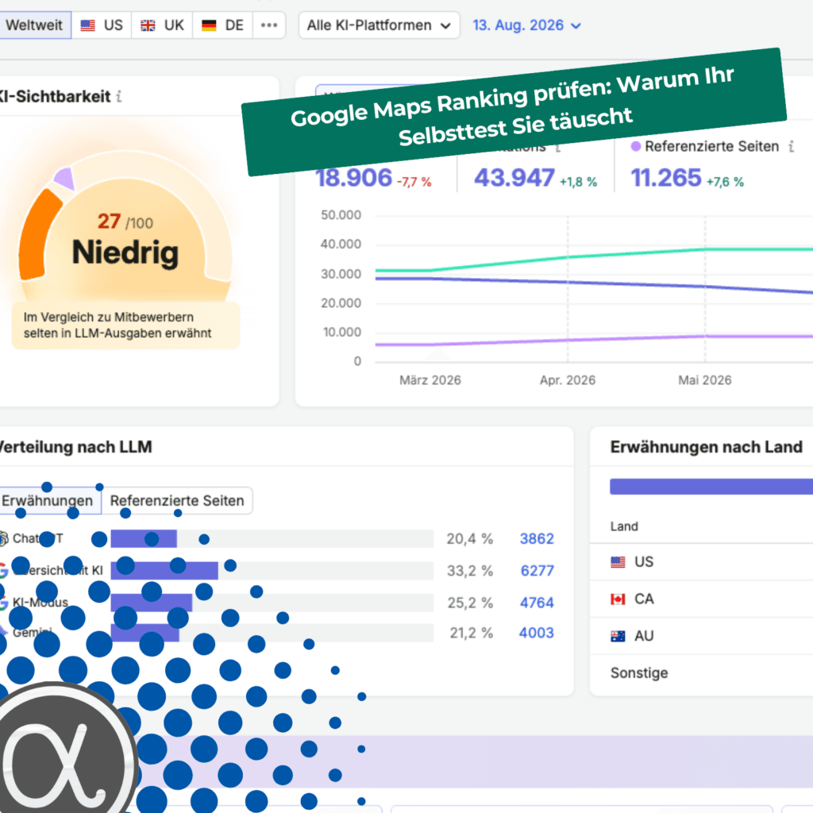The image size is (813, 813).
Task: Click the 20,4 % share value
Action: pos(470,539)
